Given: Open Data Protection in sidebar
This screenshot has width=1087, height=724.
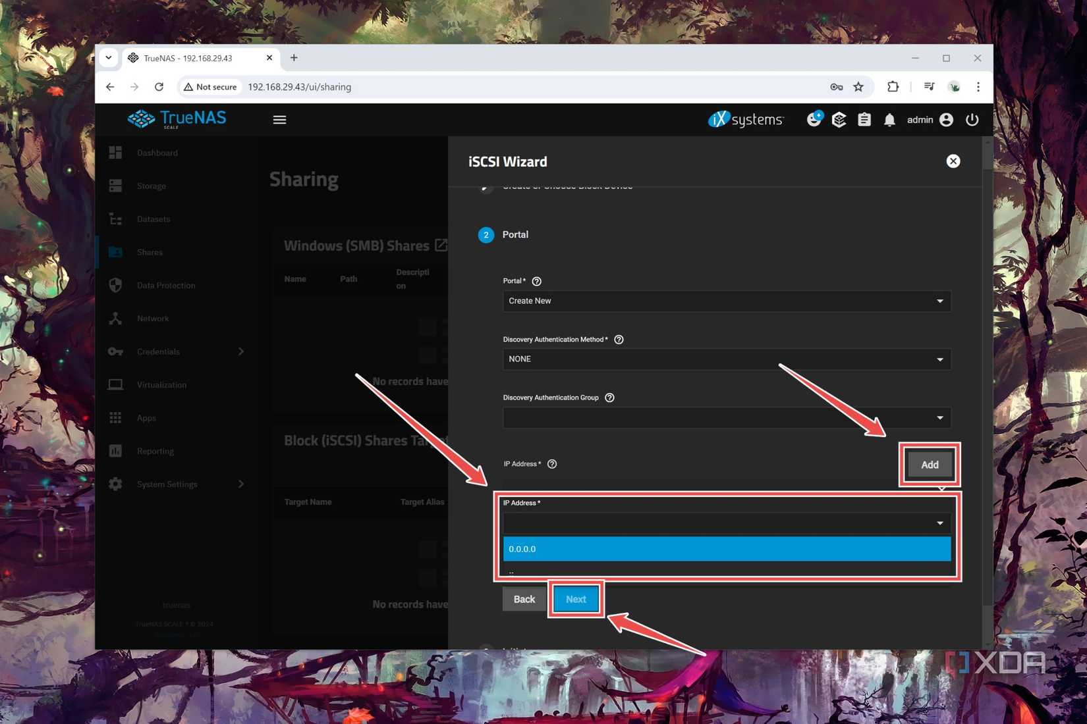Looking at the screenshot, I should pos(166,286).
